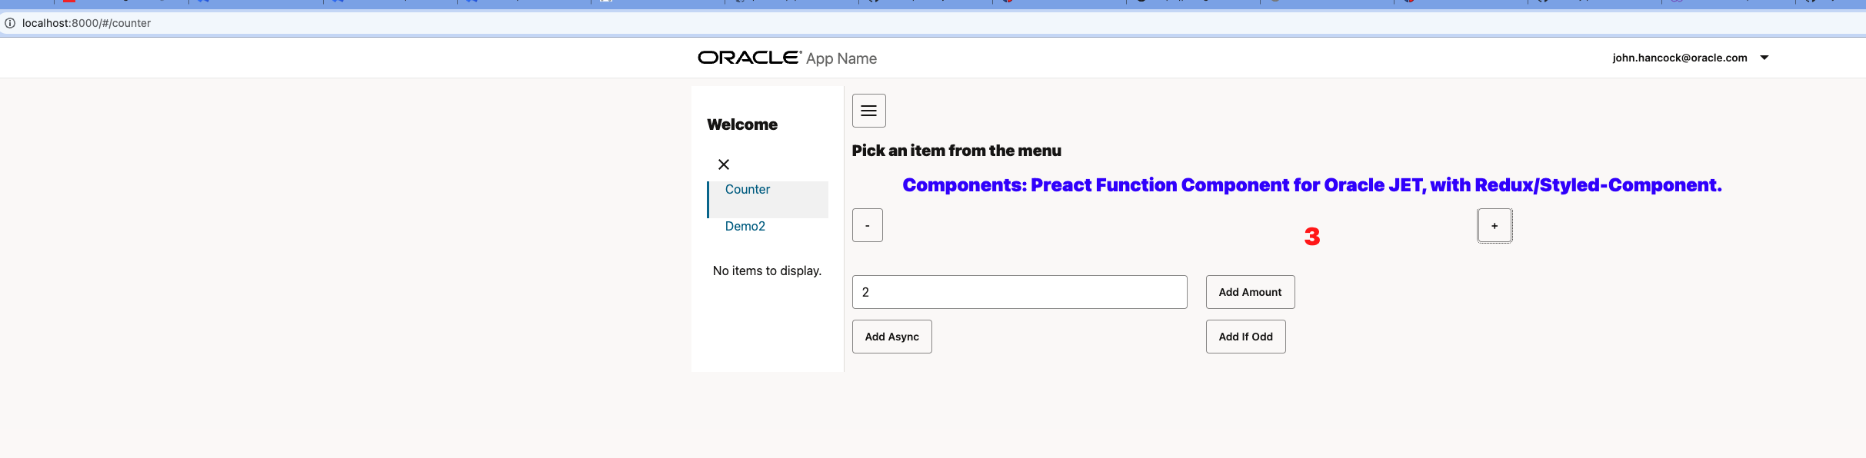Click the 'Pick an item from the menu' heading
The width and height of the screenshot is (1866, 458).
pyautogui.click(x=956, y=151)
